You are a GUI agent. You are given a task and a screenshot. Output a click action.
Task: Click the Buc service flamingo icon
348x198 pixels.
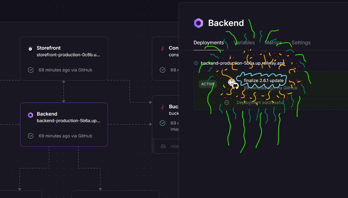pos(163,108)
